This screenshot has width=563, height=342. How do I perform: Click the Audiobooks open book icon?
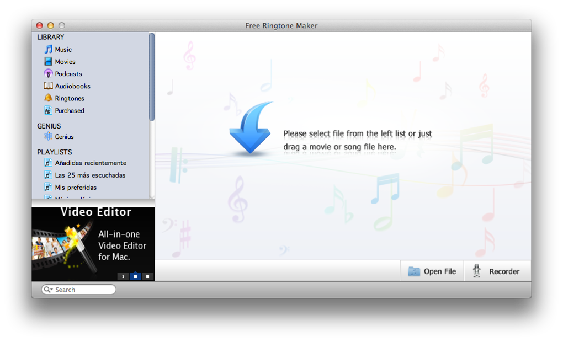click(48, 85)
